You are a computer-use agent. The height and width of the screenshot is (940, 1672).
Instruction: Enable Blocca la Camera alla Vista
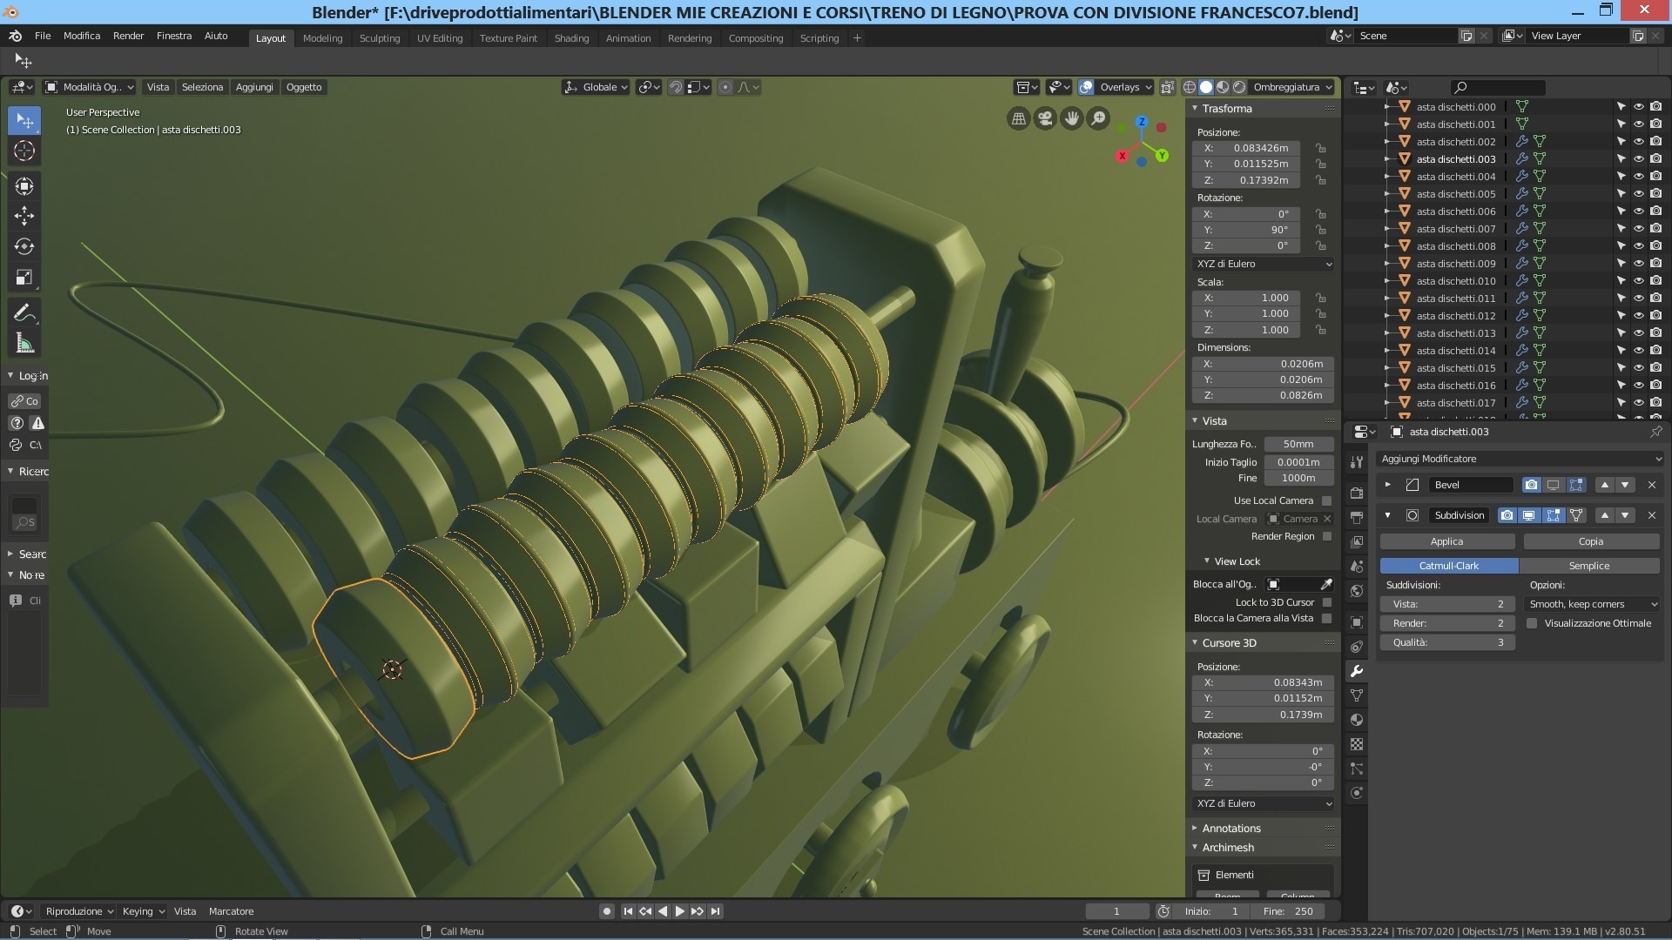(x=1327, y=618)
